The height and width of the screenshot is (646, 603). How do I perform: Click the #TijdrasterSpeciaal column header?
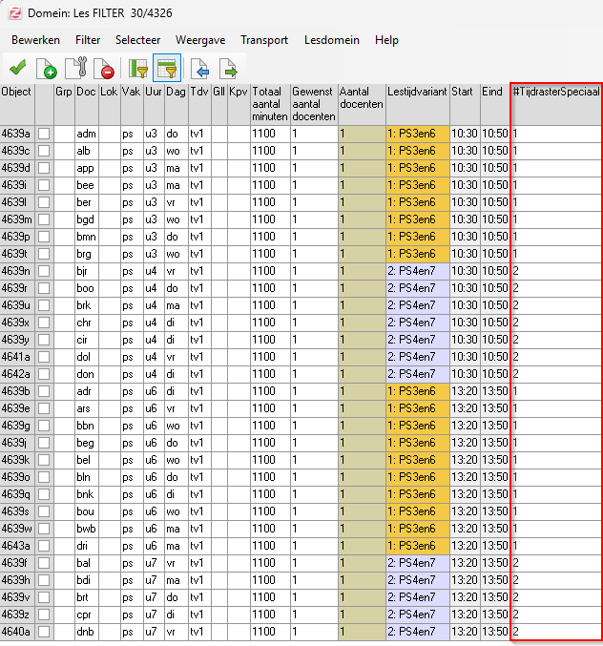pyautogui.click(x=555, y=92)
